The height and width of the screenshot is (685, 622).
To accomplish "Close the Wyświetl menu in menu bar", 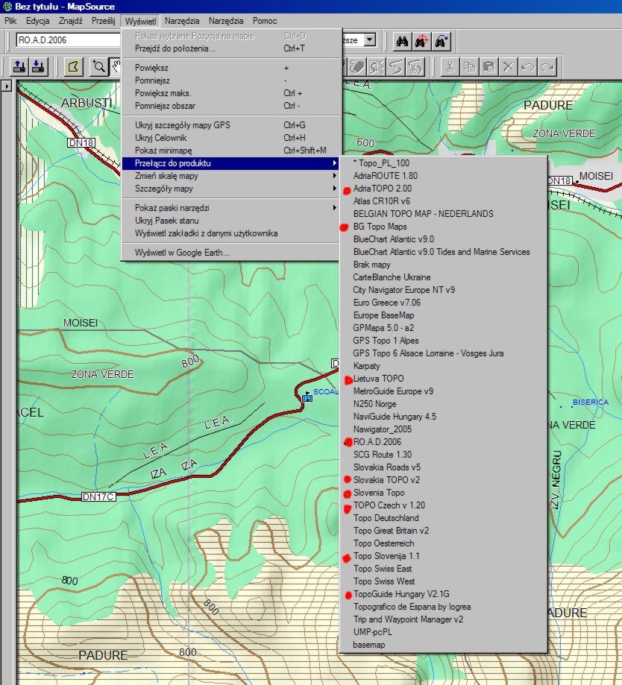I will 140,21.
